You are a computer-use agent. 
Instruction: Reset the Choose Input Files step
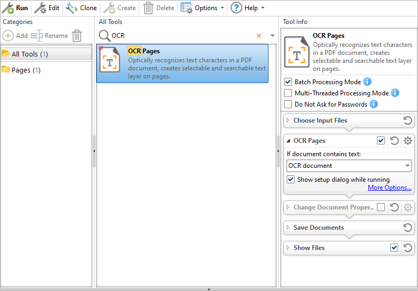coord(408,120)
